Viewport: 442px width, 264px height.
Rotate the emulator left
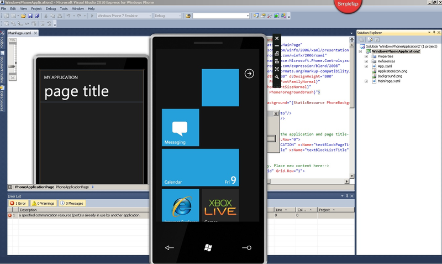(277, 53)
